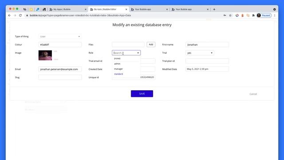The image size is (284, 160).
Task: Click the First name field with Jonathan
Action: (x=207, y=44)
